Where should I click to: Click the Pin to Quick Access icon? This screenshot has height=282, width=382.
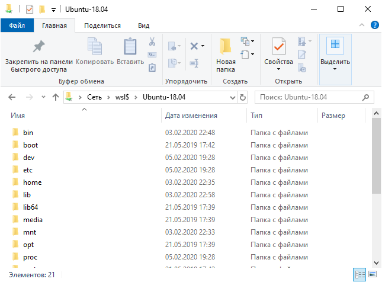[x=39, y=46]
